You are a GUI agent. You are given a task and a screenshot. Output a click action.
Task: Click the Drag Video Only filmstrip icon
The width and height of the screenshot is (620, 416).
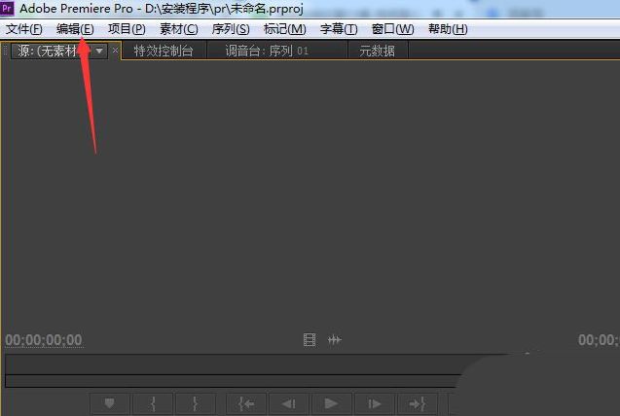point(310,340)
